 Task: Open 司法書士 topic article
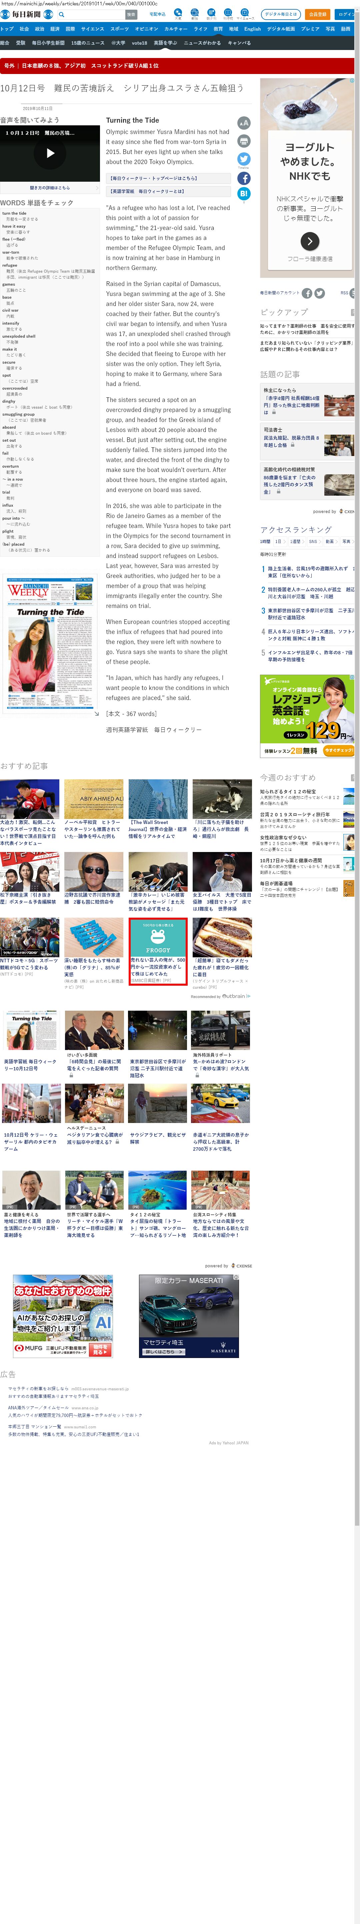tap(308, 441)
